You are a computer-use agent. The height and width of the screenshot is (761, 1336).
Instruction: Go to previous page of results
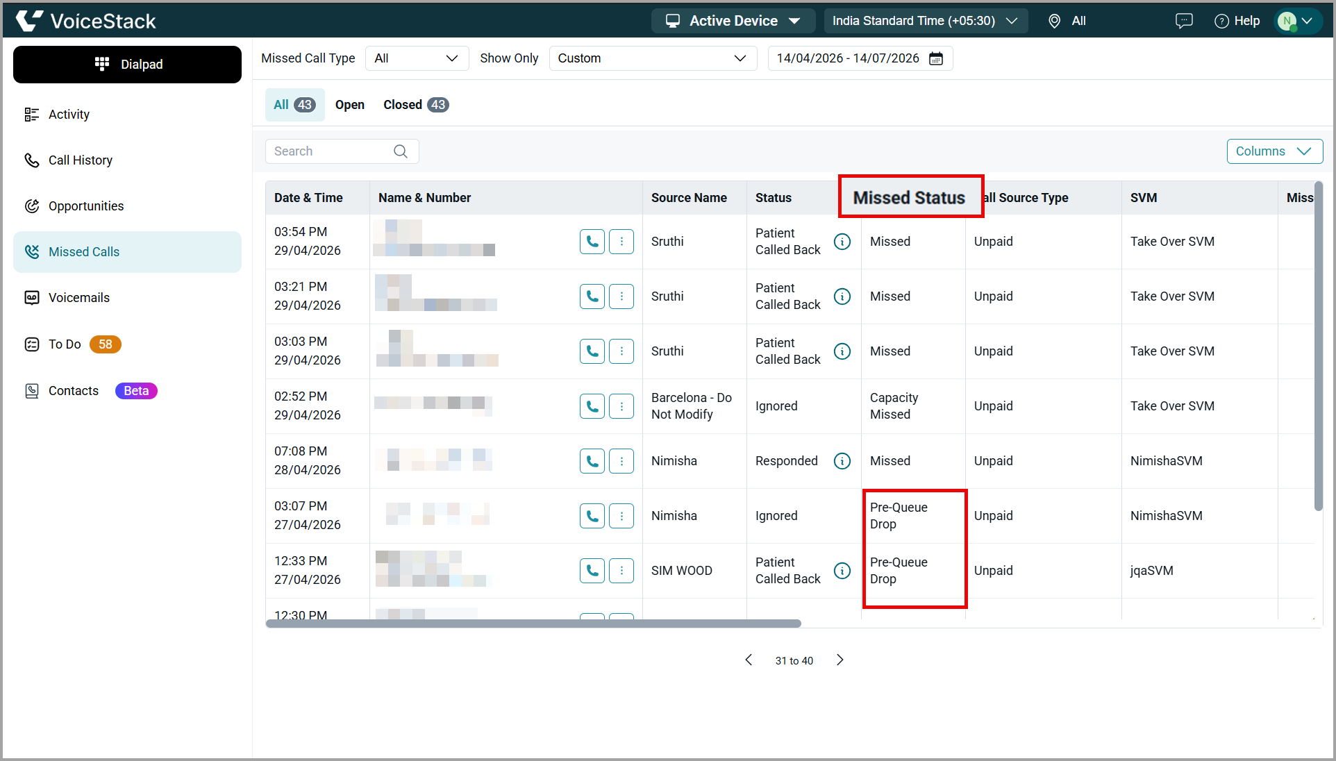(x=749, y=660)
